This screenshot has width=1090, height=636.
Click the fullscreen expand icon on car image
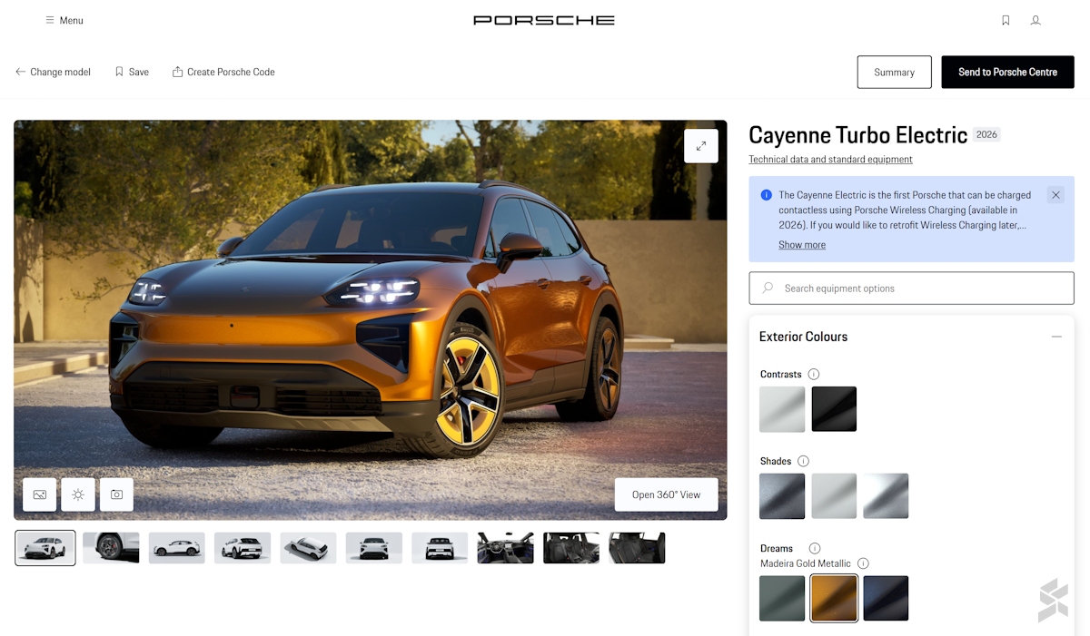[x=700, y=146]
